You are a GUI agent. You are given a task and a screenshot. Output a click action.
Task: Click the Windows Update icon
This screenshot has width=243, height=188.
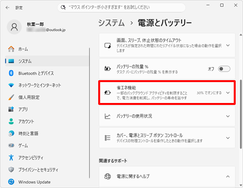(11, 182)
